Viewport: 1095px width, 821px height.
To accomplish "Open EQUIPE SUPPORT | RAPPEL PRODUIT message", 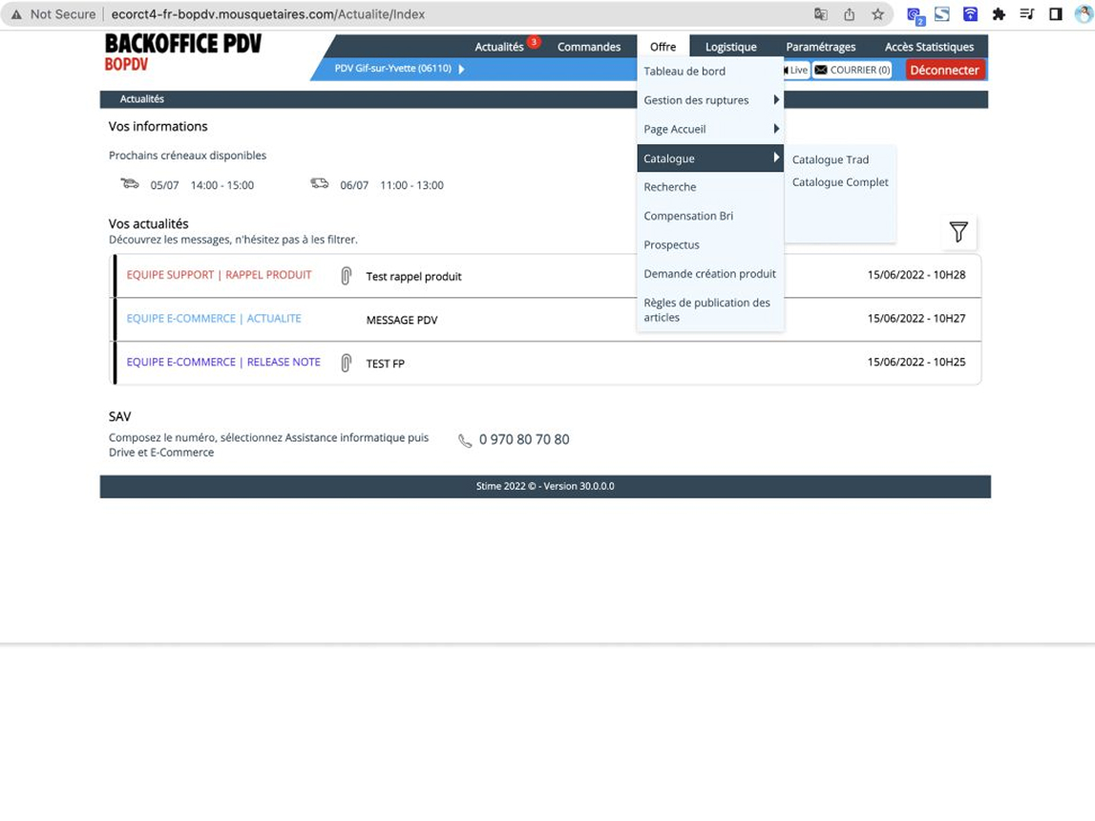I will [x=219, y=275].
